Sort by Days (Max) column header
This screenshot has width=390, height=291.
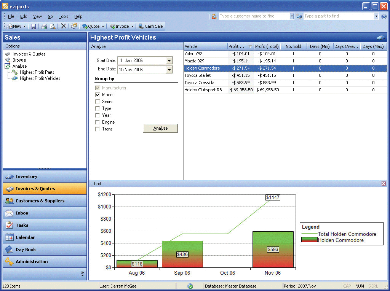pyautogui.click(x=373, y=46)
